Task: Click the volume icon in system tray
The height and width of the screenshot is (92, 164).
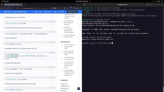Action: pos(157,1)
